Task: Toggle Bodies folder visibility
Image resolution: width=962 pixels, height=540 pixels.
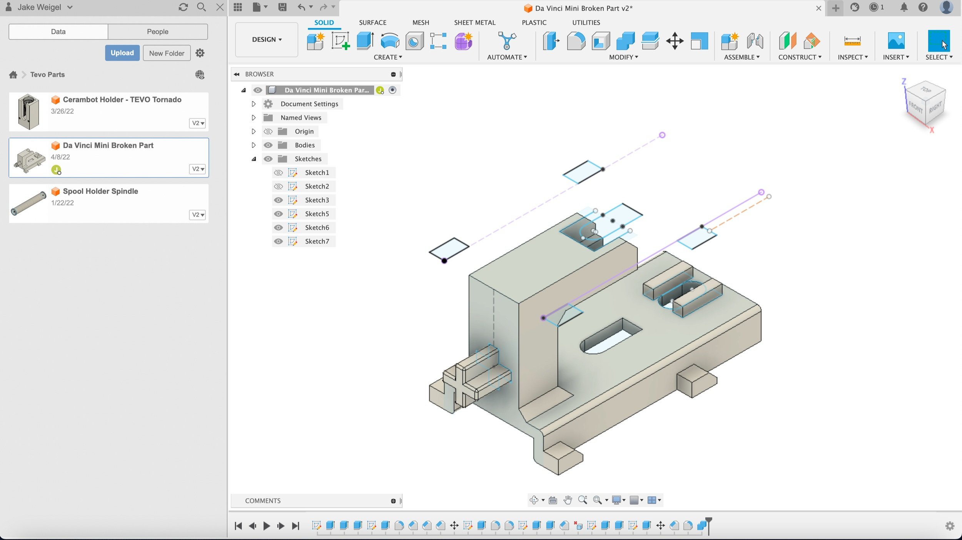Action: point(268,145)
